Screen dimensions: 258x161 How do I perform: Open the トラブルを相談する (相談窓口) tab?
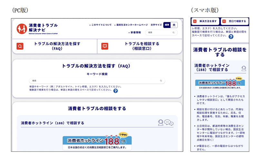[x=140, y=46]
